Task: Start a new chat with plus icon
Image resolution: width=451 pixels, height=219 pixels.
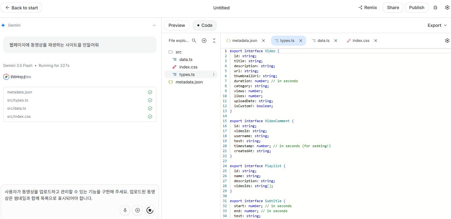Action: [154, 25]
